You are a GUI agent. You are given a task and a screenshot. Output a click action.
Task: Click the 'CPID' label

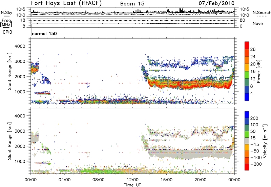click(7, 32)
